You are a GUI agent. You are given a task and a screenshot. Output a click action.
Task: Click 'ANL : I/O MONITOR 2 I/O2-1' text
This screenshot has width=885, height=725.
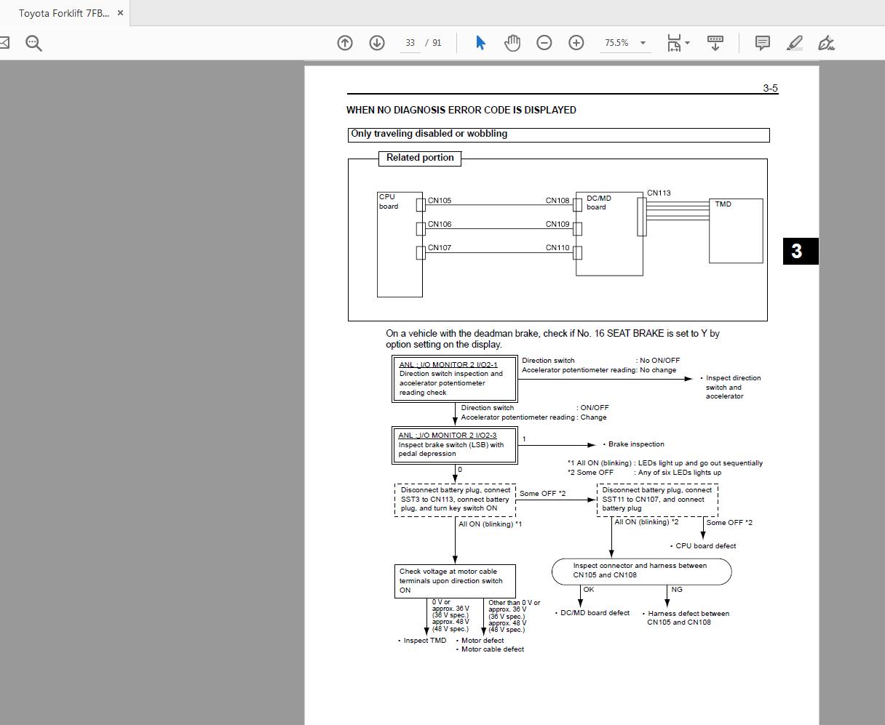(448, 364)
